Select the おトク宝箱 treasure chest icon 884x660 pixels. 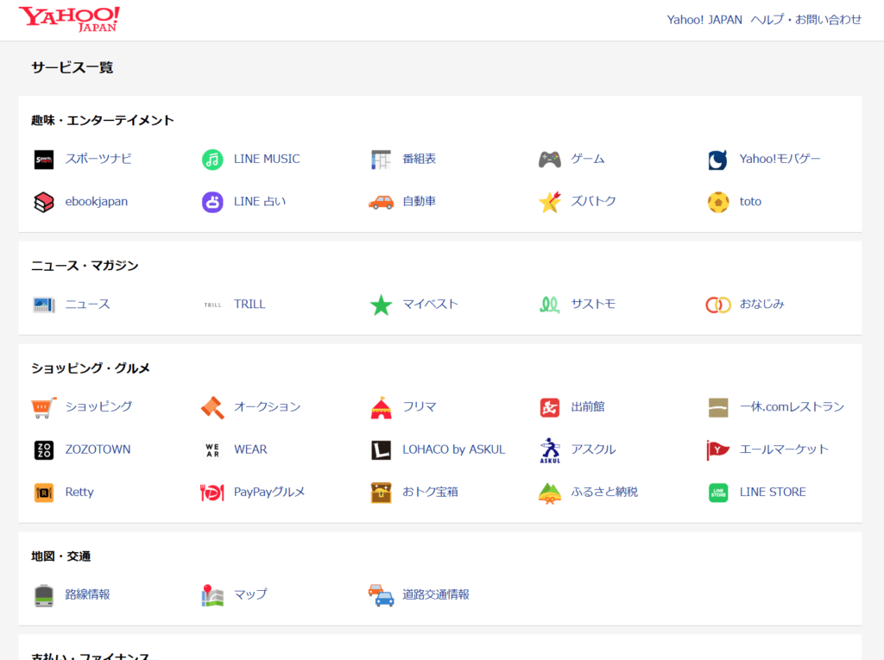click(x=381, y=493)
